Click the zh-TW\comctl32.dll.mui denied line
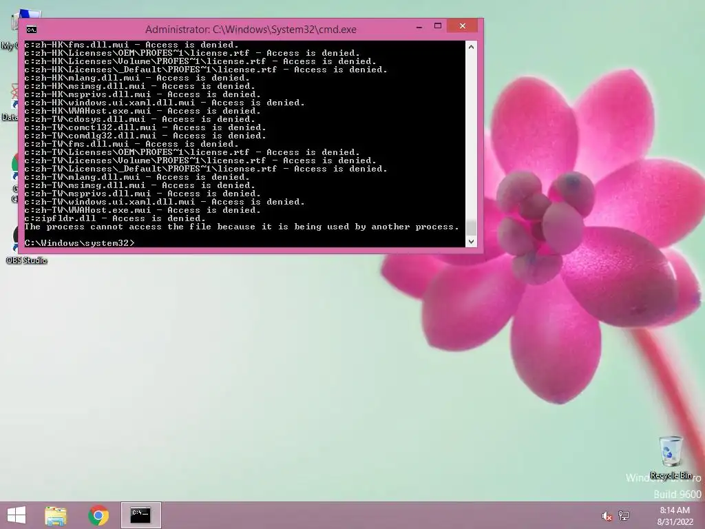The image size is (705, 529). coord(145,127)
